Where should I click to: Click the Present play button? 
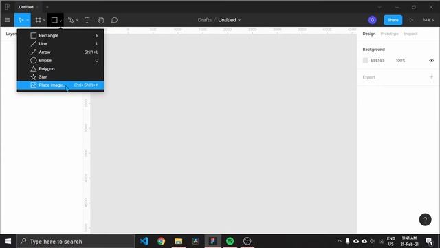coord(411,20)
